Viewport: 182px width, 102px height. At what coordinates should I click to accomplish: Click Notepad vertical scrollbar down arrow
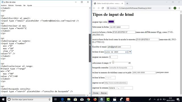click(x=90, y=93)
